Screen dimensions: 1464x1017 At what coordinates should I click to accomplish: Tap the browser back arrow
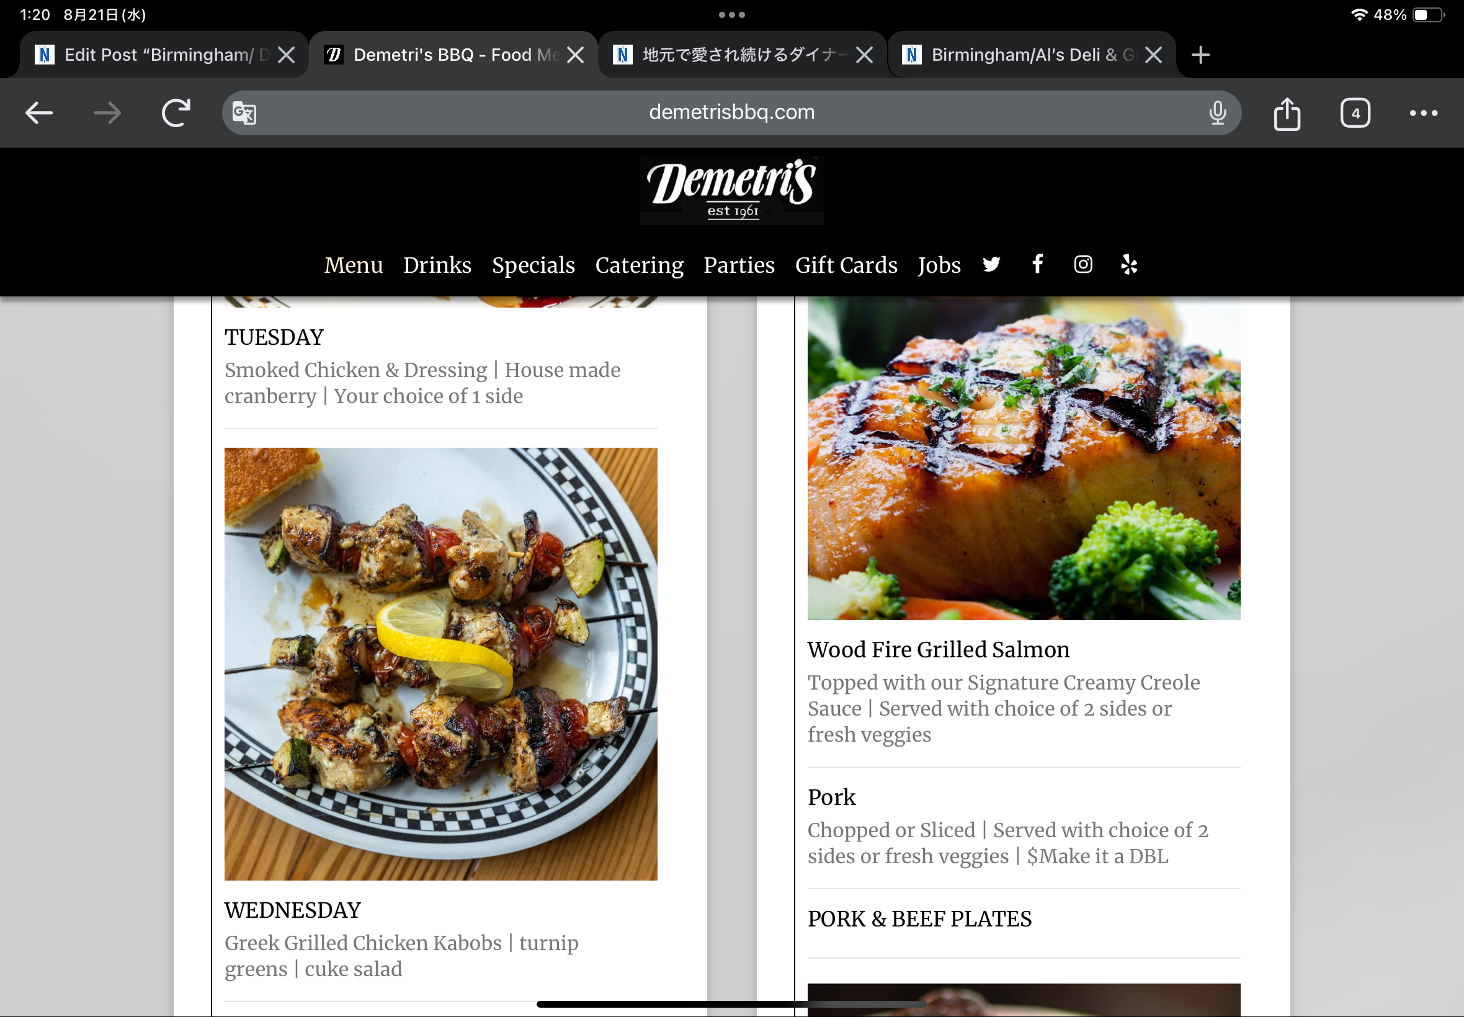point(39,113)
